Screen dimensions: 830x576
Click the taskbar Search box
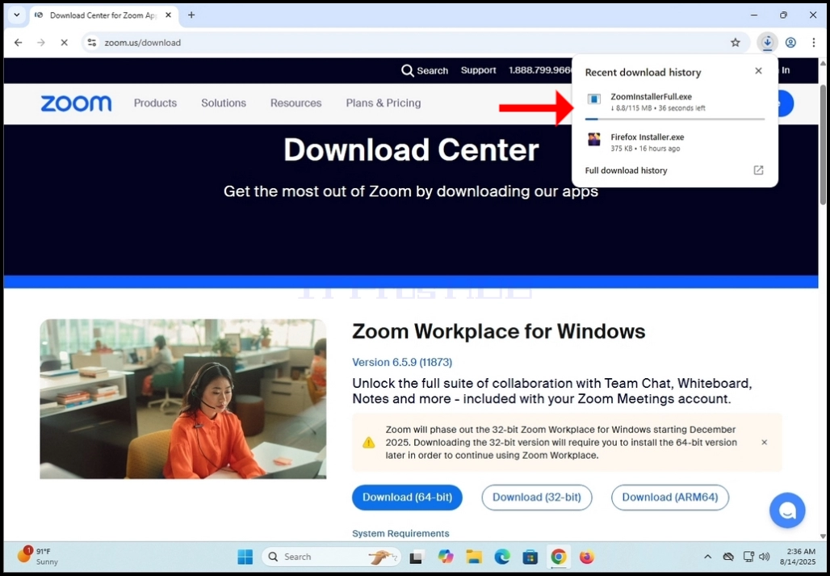331,557
